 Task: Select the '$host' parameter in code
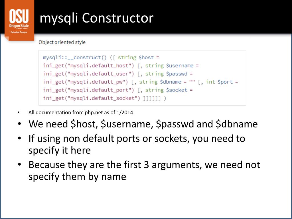146,58
